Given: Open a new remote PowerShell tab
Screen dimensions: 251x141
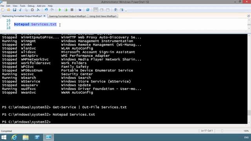Looking at the screenshot, I should [80, 10].
